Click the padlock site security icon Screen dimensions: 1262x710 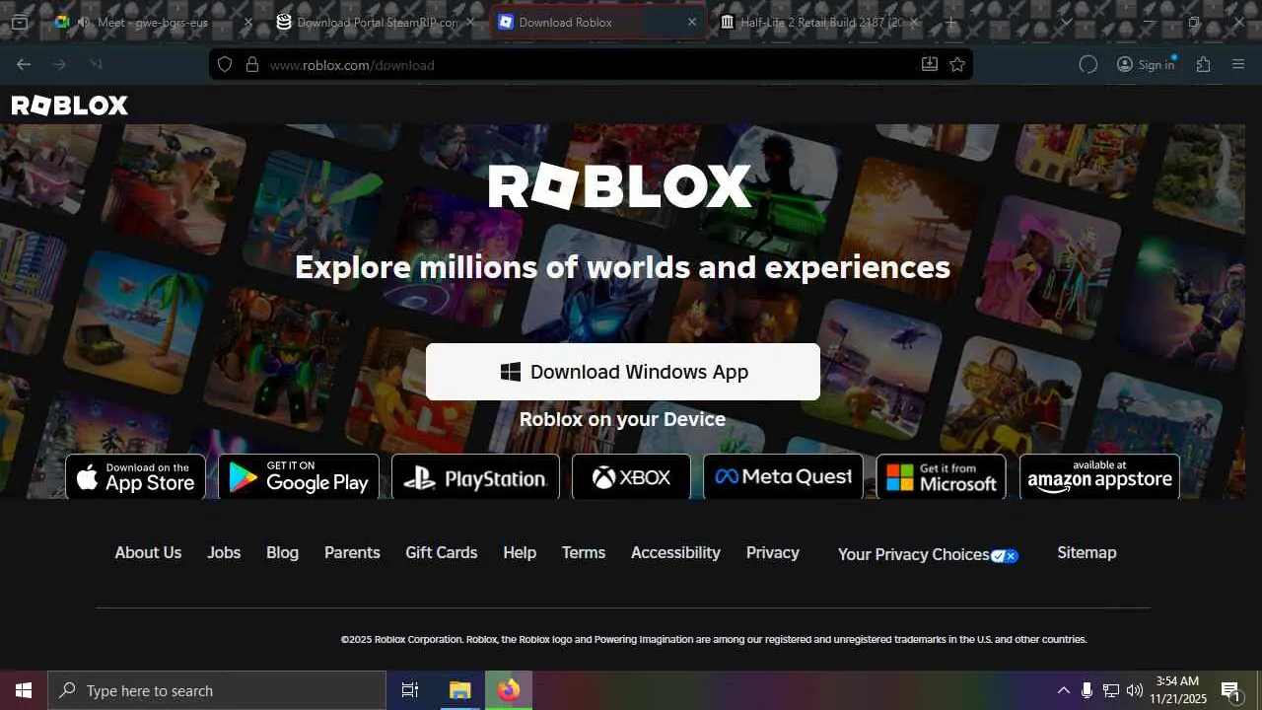252,65
